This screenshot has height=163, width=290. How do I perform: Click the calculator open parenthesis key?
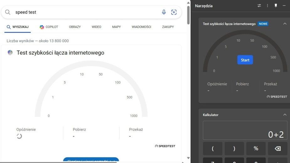(213, 148)
